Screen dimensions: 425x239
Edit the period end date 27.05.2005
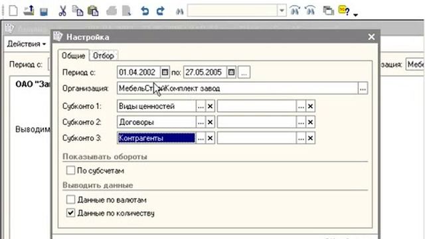tap(205, 72)
